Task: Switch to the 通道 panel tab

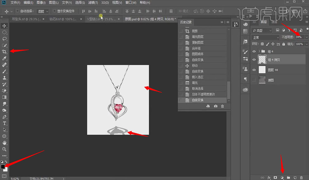Action: tap(274, 22)
